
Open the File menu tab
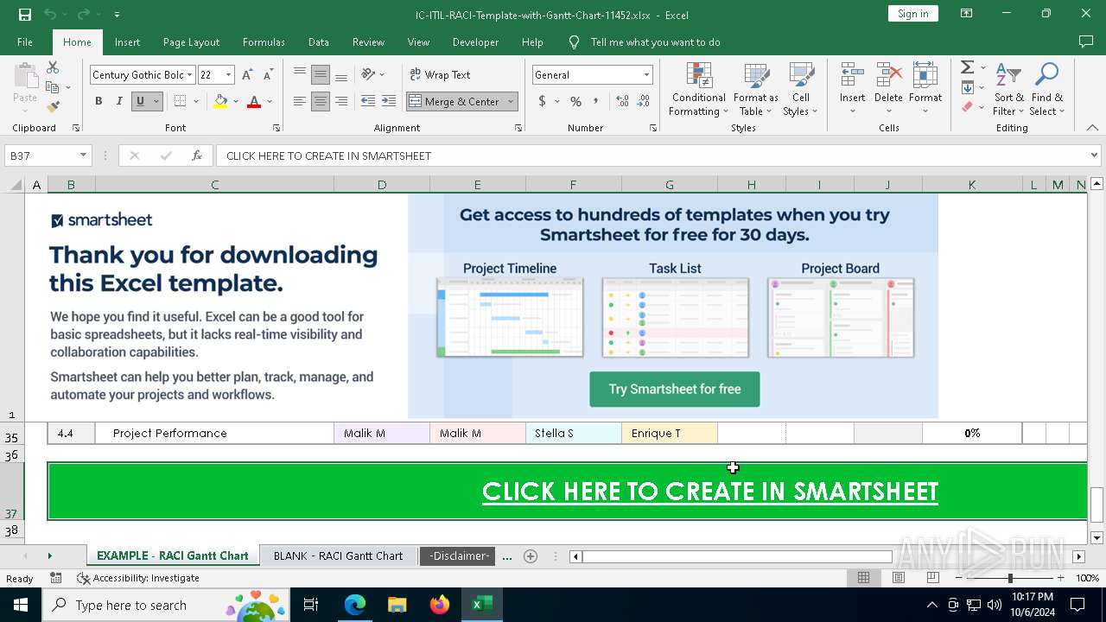25,41
